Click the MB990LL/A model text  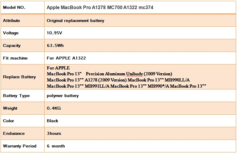tap(177, 80)
